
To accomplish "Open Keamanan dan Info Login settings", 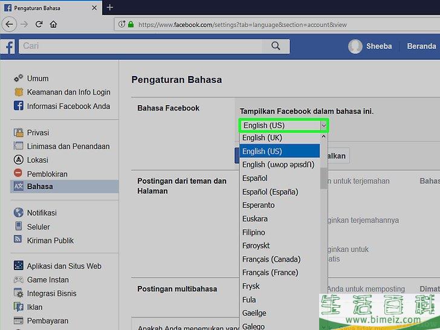I will click(68, 92).
